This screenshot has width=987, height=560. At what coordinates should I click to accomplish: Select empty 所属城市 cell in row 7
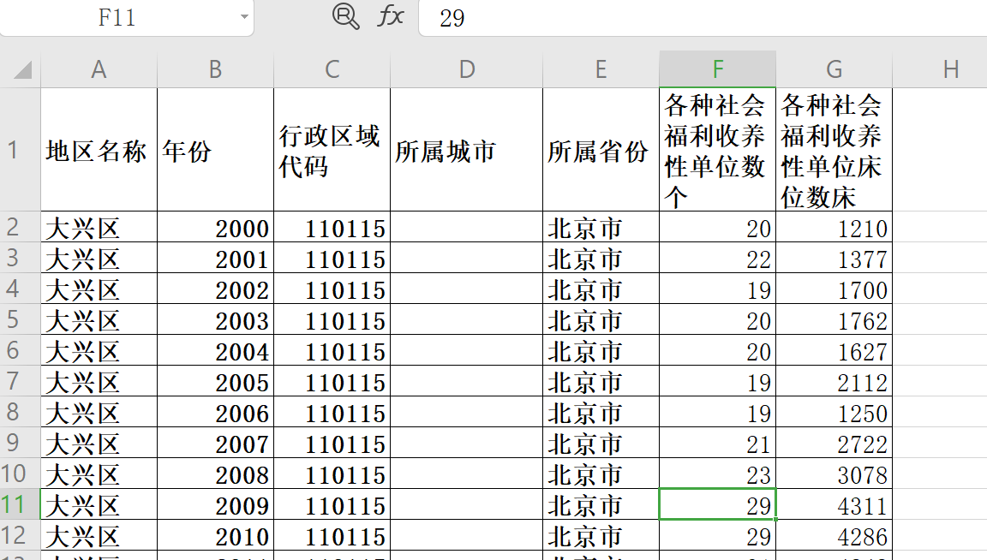(x=466, y=381)
